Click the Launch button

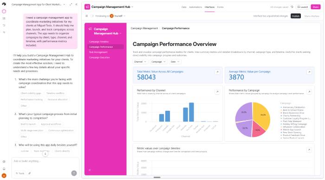[303, 7]
